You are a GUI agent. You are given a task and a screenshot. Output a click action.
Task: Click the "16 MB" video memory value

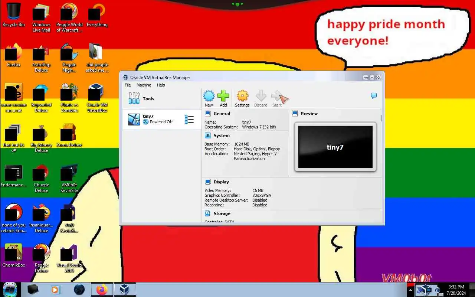click(x=258, y=190)
